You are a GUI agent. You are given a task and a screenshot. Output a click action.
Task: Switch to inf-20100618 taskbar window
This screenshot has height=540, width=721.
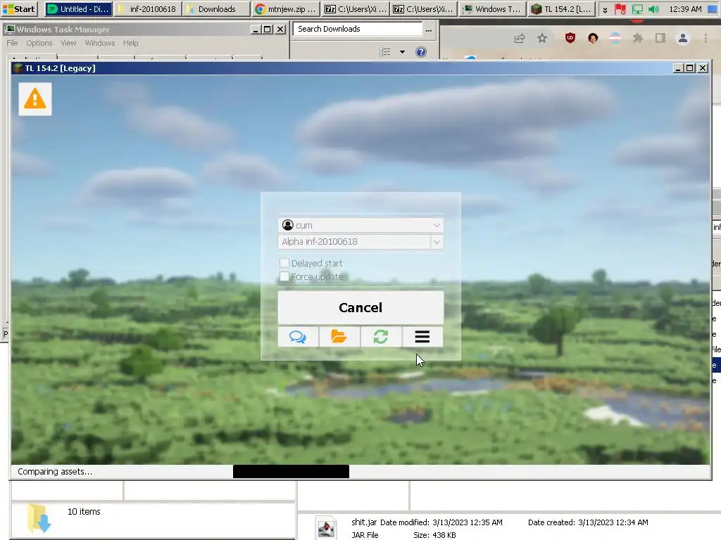tap(148, 8)
